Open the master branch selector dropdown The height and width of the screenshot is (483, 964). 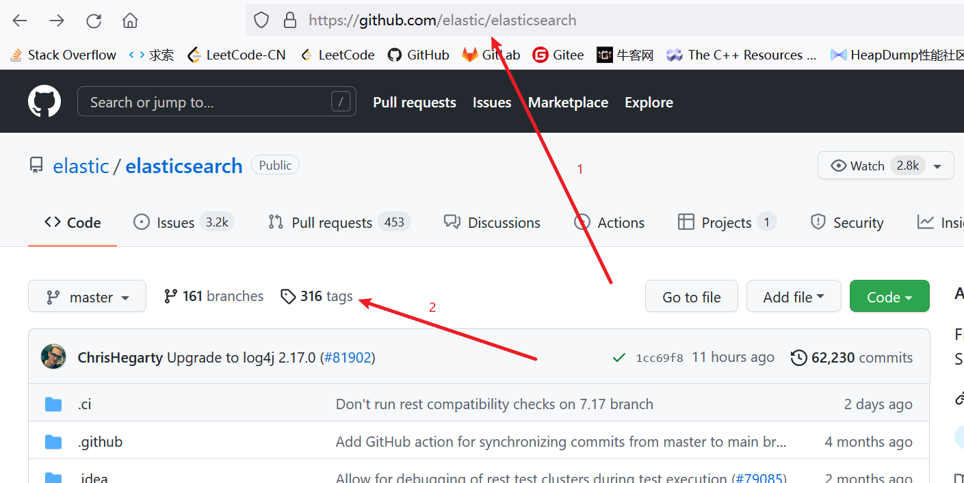pyautogui.click(x=87, y=296)
